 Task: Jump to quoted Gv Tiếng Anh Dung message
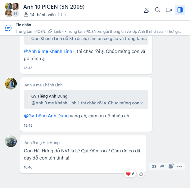[86, 99]
